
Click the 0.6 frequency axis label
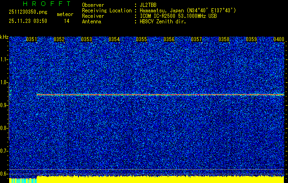(x=4, y=173)
